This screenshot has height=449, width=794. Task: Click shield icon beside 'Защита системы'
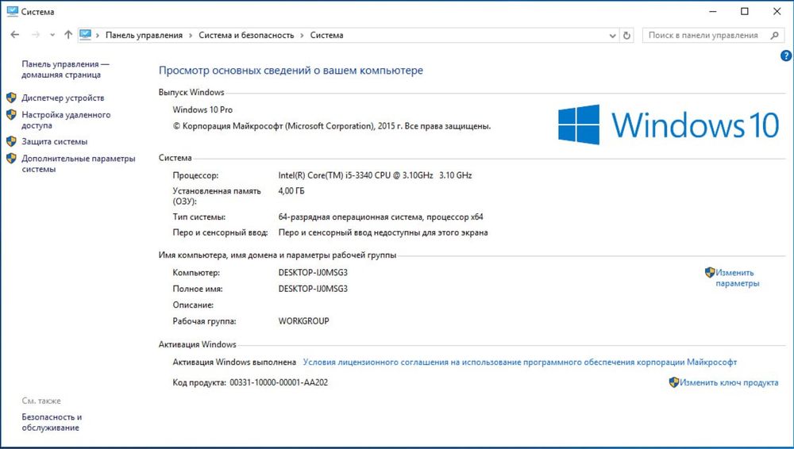tap(11, 141)
